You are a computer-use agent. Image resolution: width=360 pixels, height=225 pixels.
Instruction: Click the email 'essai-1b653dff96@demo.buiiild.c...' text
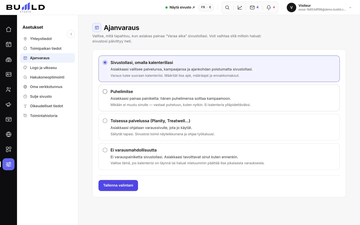pos(322,9)
